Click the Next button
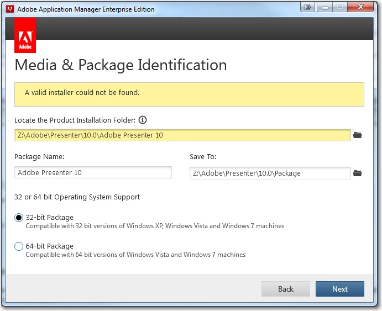 (340, 289)
